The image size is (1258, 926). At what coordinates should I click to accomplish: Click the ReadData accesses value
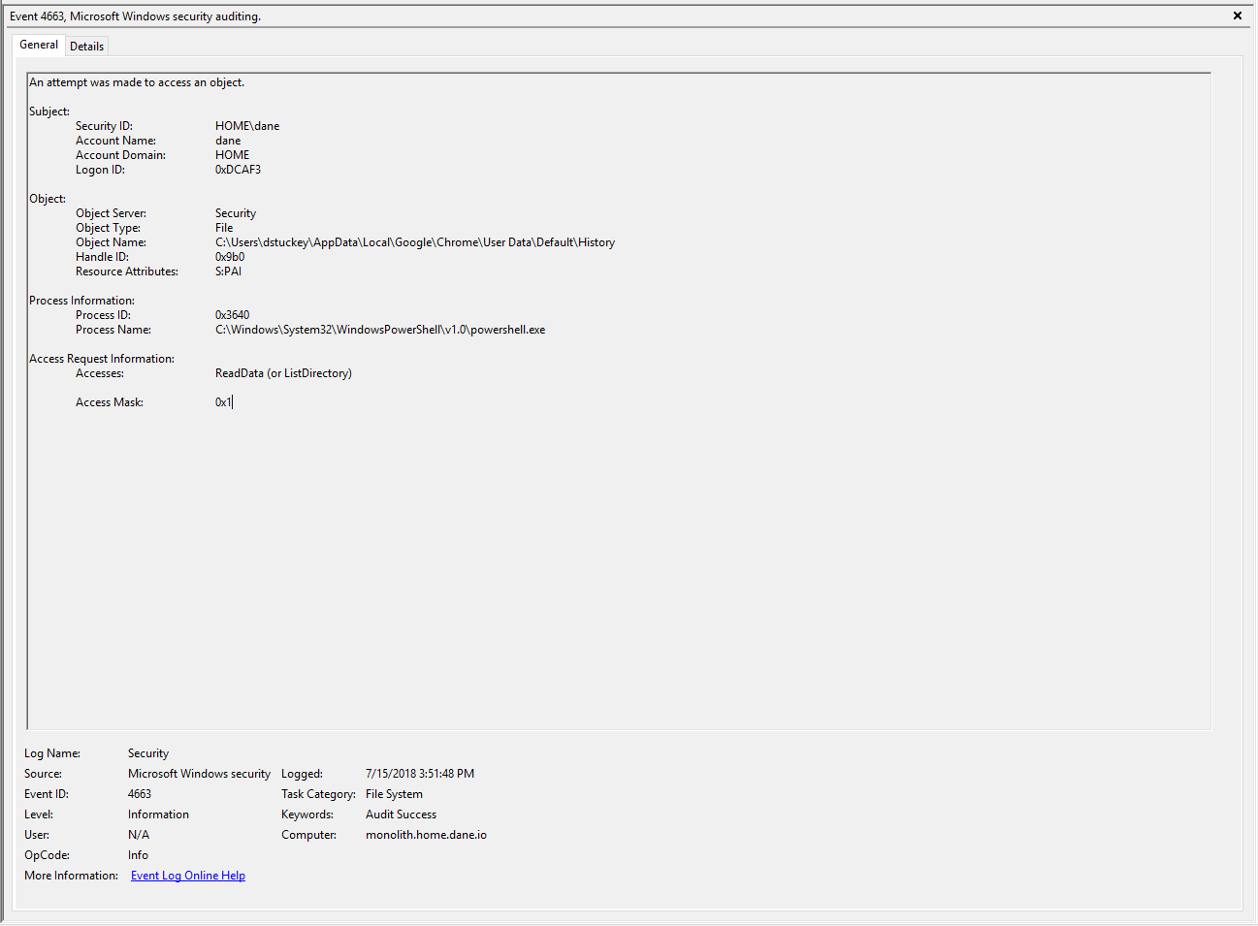click(283, 373)
